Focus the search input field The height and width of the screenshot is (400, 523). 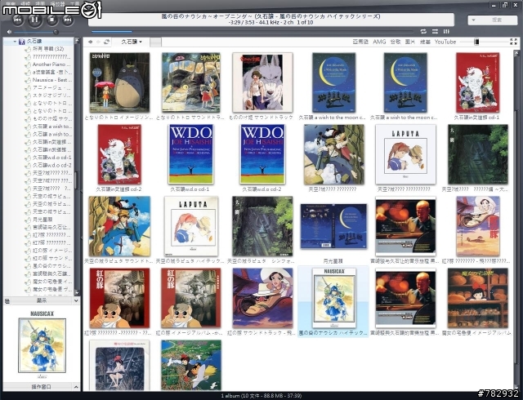click(x=497, y=20)
